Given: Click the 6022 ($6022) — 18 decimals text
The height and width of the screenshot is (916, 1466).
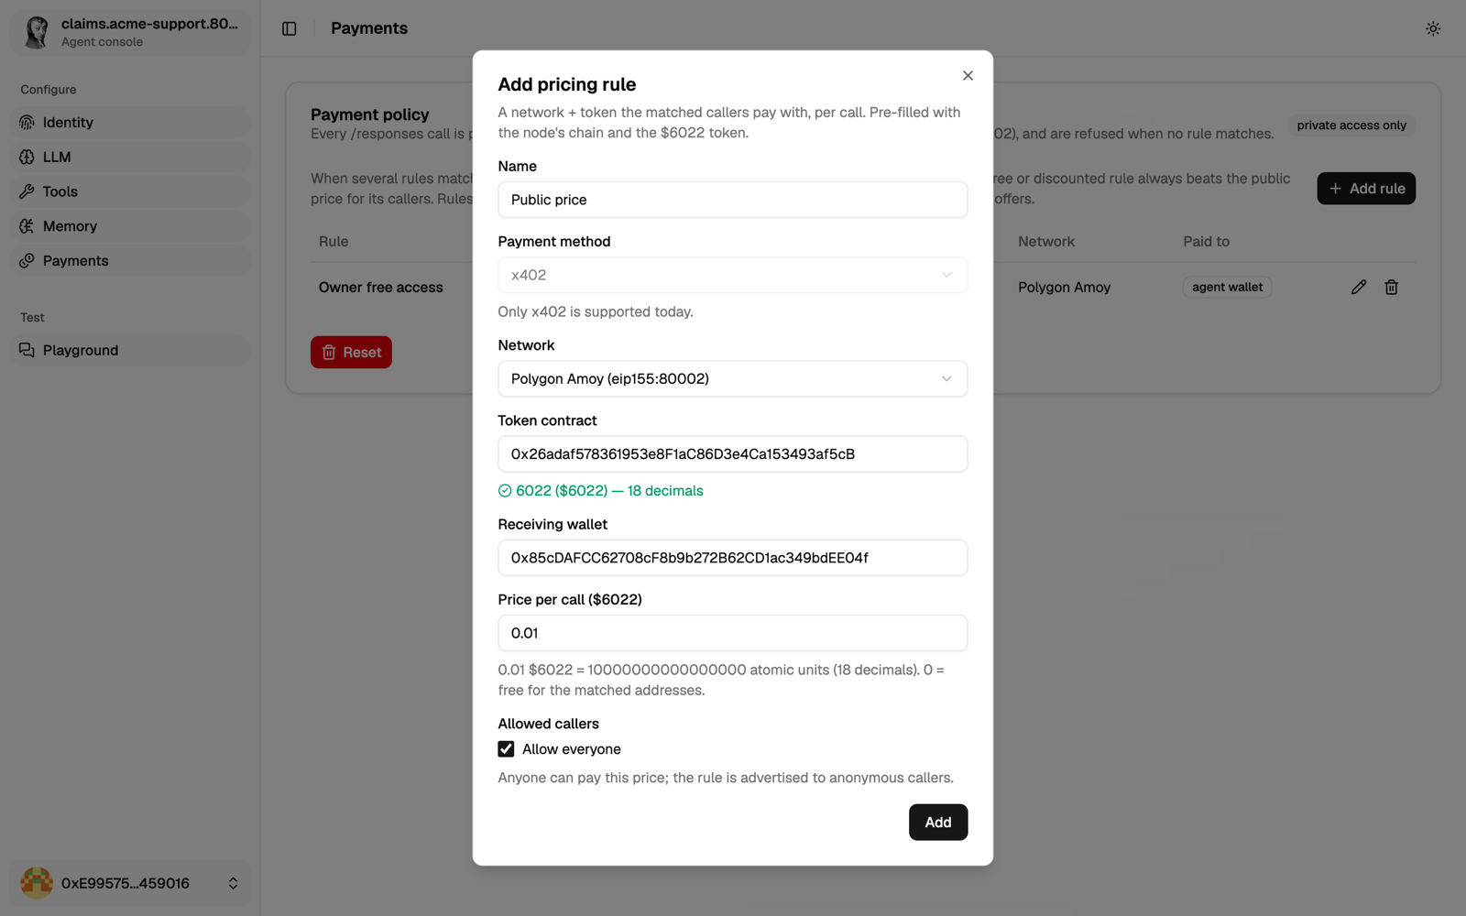Looking at the screenshot, I should pos(609,491).
